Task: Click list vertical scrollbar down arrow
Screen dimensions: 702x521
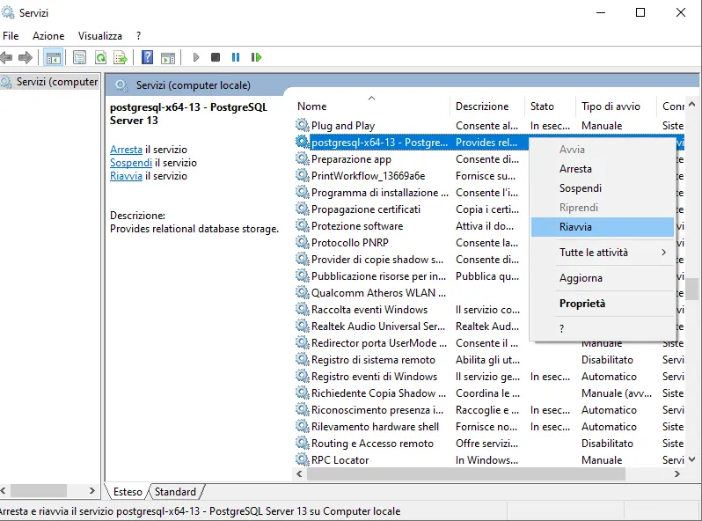Action: (691, 459)
